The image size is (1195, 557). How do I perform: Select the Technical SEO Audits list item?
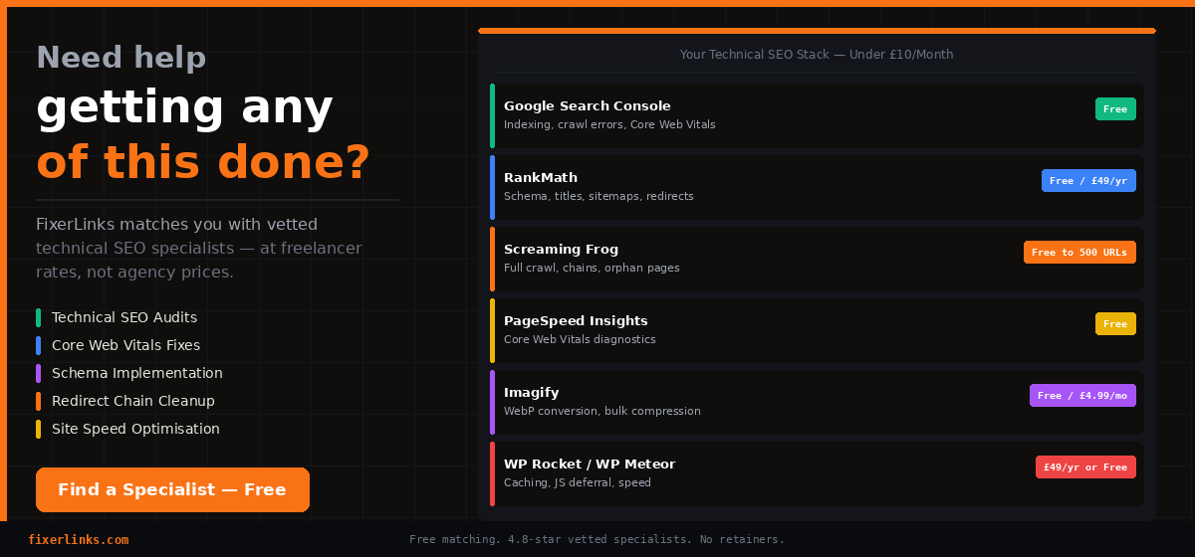pos(117,317)
